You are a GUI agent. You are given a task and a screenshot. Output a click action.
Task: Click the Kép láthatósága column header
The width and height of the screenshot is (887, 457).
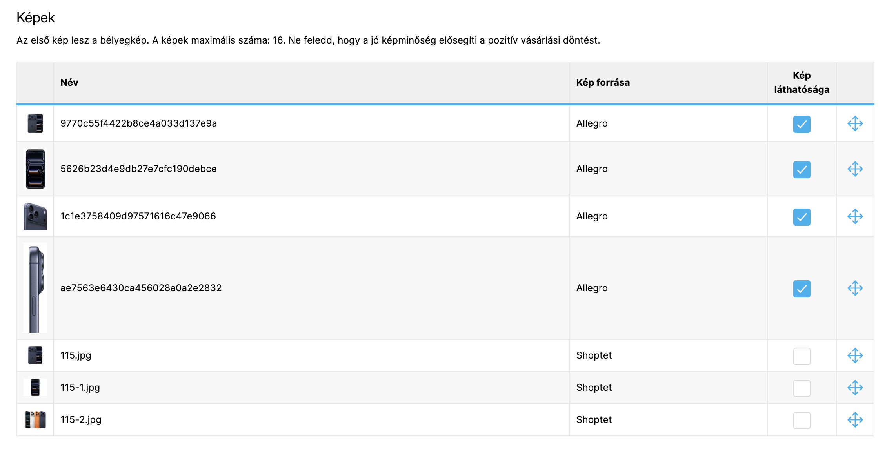coord(802,83)
